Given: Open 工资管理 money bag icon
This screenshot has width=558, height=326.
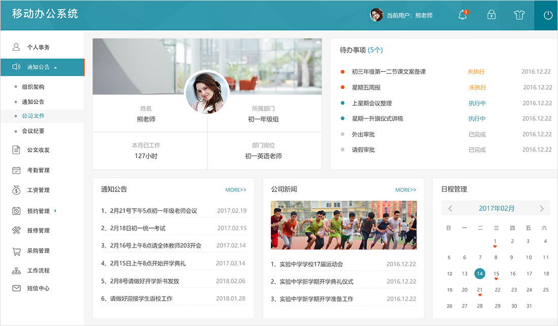Looking at the screenshot, I should (16, 190).
